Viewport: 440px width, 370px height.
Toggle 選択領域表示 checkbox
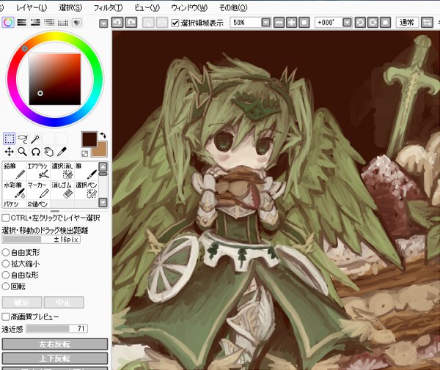[x=175, y=23]
